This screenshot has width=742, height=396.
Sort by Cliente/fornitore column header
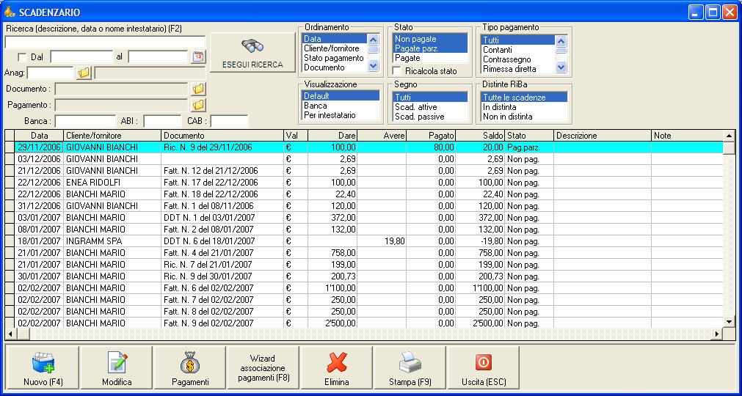[112, 136]
